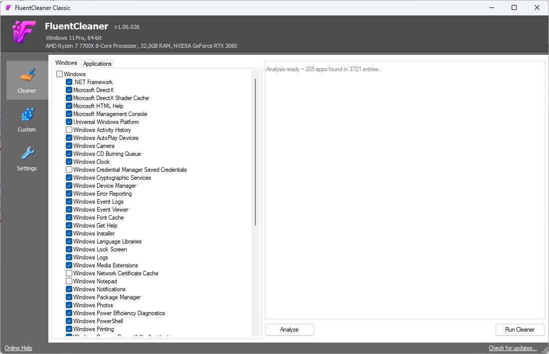Image resolution: width=549 pixels, height=354 pixels.
Task: Click the cleaner list vertical scrollbar
Action: pyautogui.click(x=255, y=152)
